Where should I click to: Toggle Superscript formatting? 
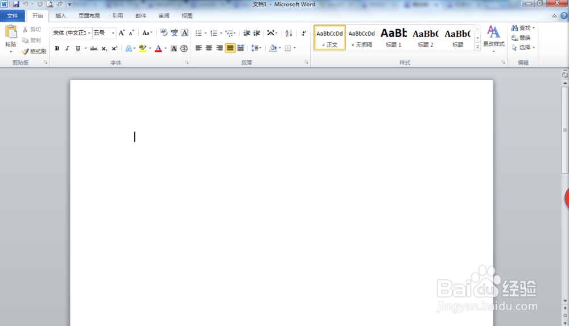pos(114,48)
